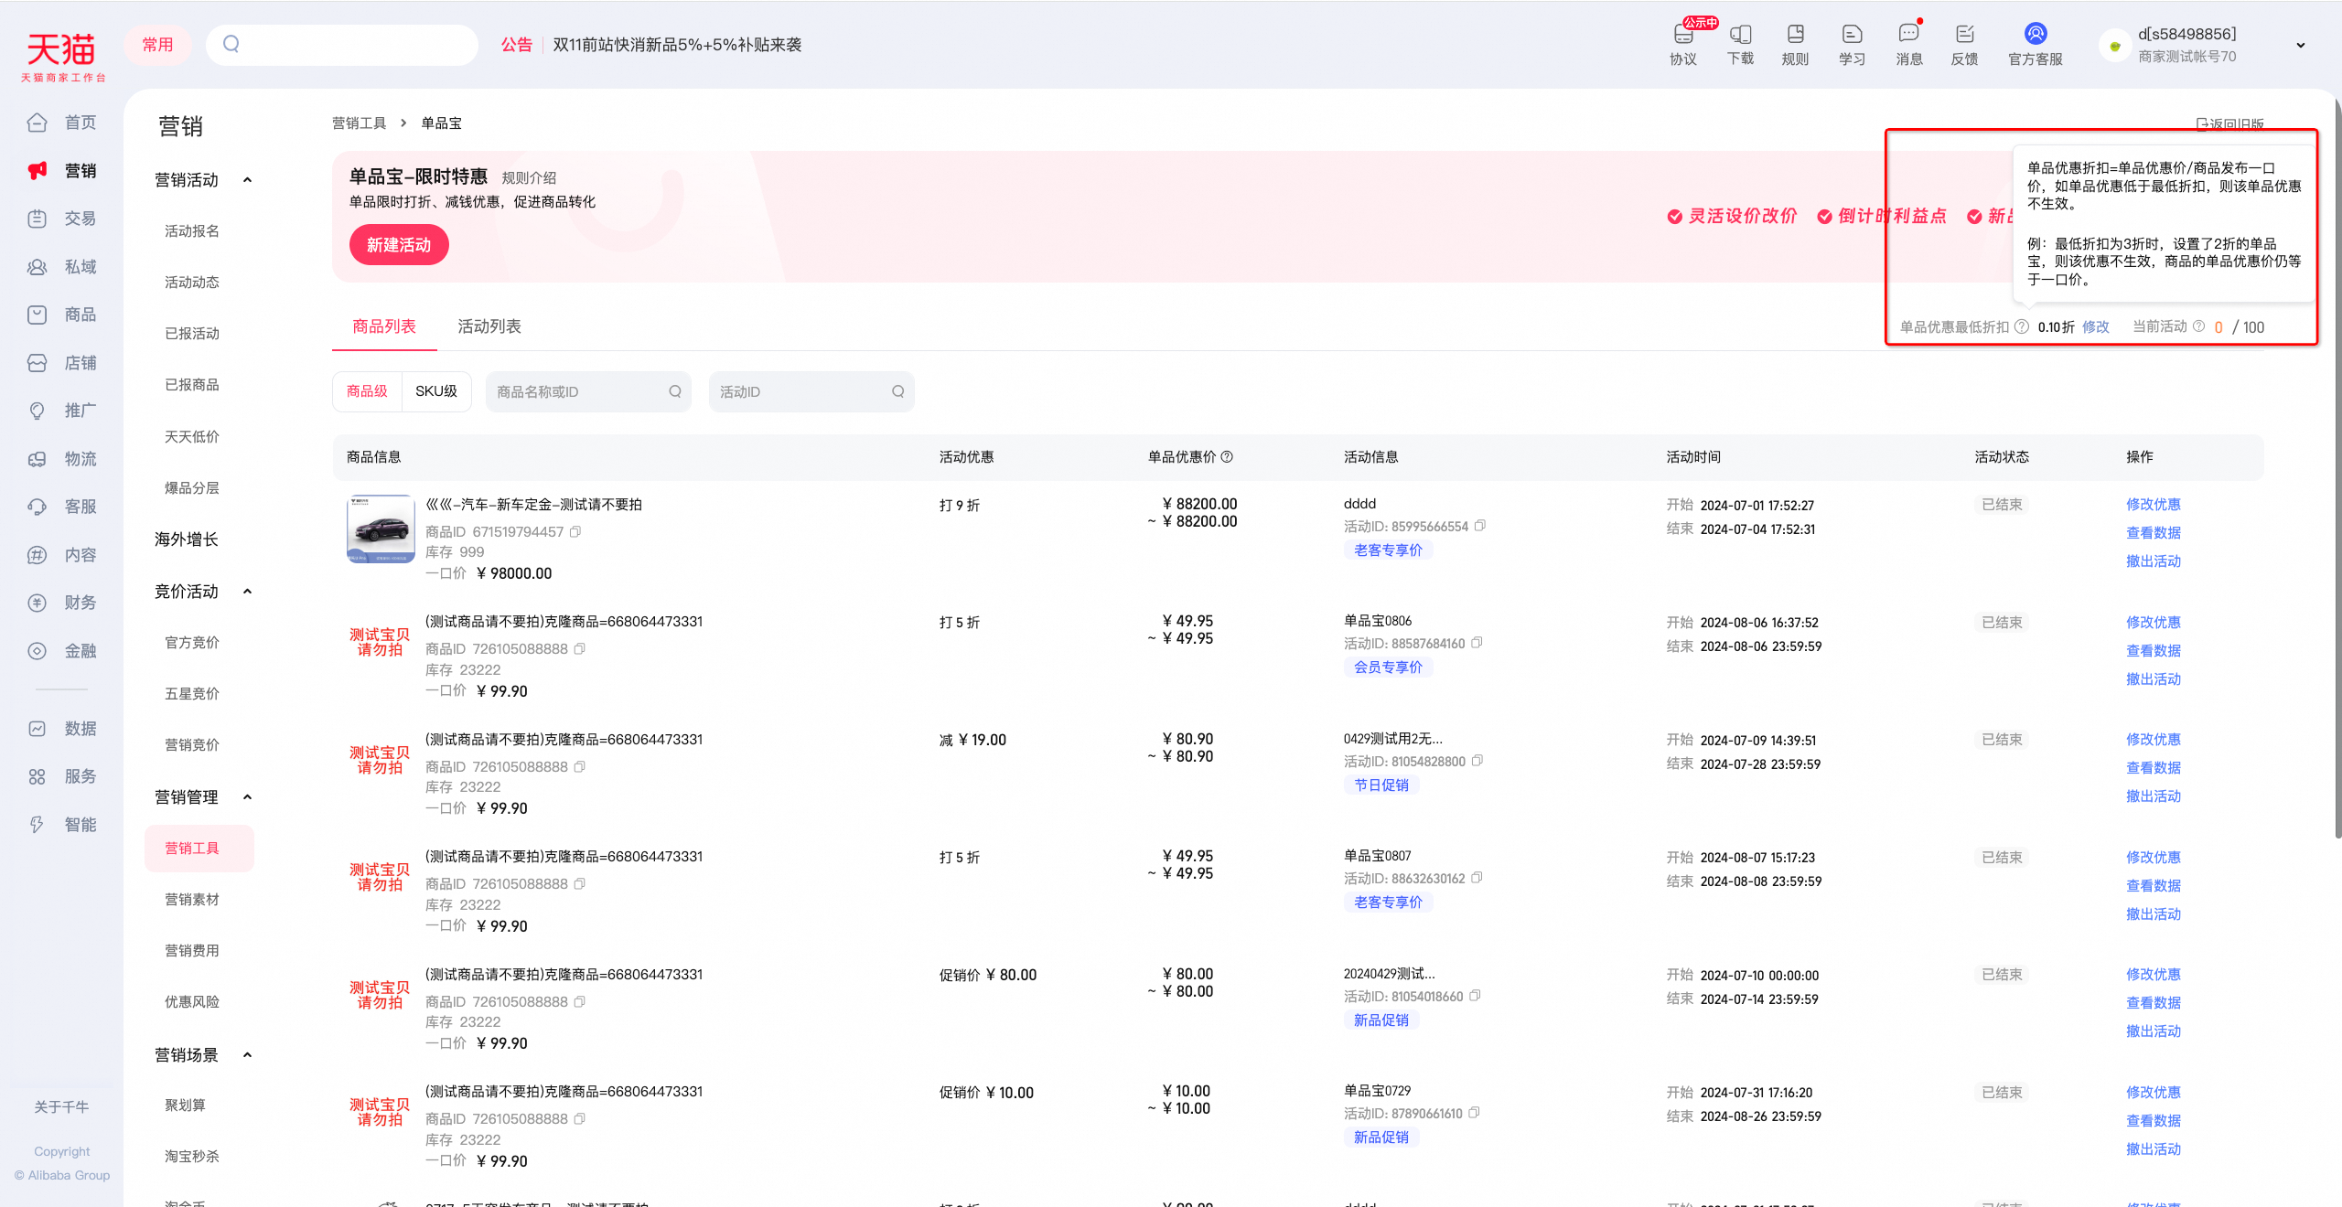Open 交易 section in sidebar

coord(62,219)
